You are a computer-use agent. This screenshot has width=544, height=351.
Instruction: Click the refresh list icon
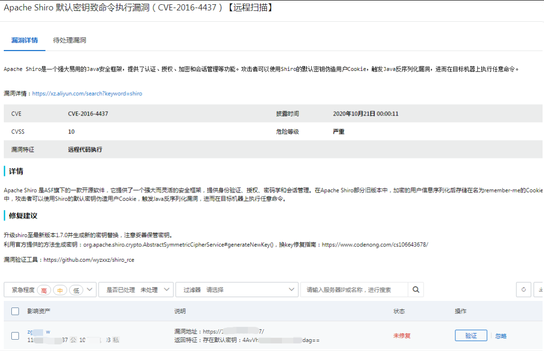click(524, 290)
